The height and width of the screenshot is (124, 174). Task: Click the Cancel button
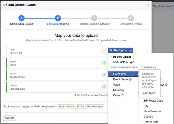tap(10, 118)
